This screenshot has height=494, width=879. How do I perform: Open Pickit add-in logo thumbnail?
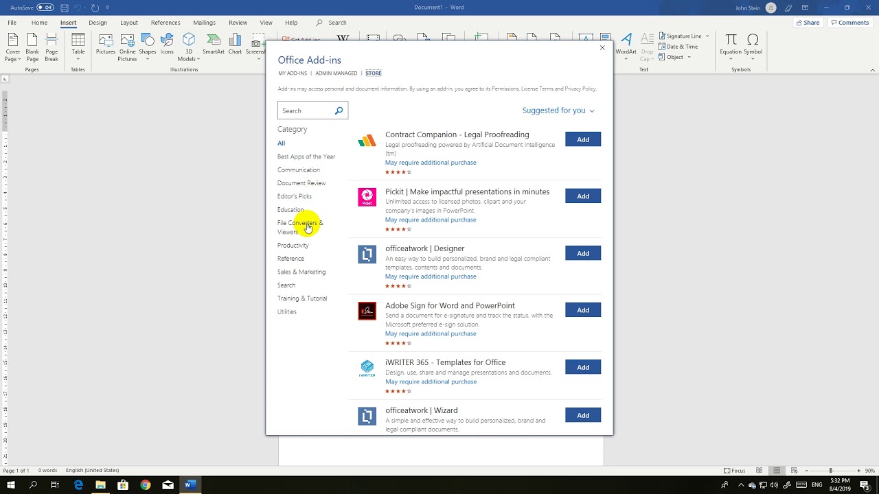(x=367, y=197)
